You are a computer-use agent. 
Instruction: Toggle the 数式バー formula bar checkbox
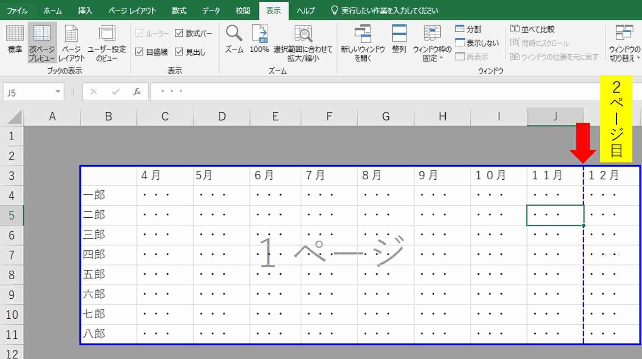tap(193, 33)
